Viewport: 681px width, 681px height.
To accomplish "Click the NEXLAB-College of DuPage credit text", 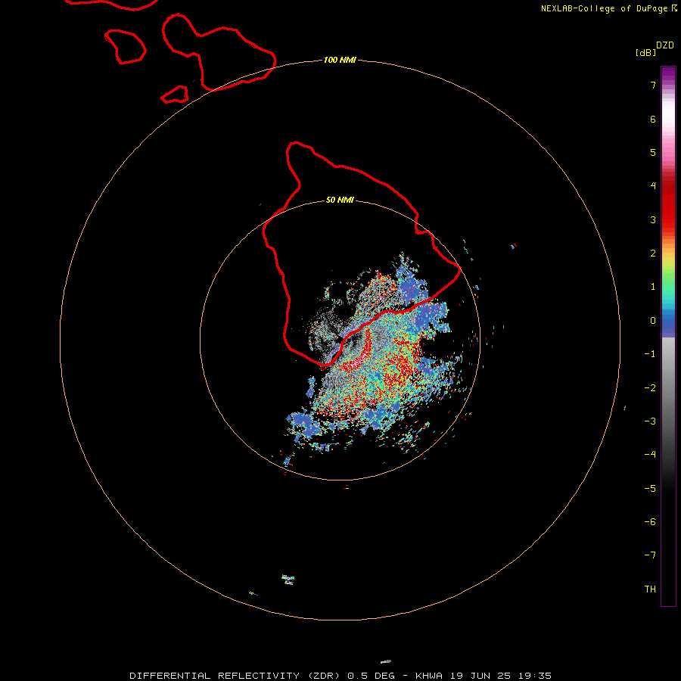I will [608, 8].
